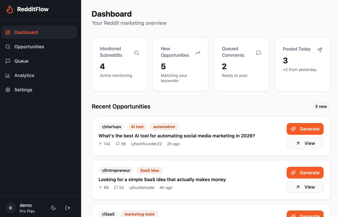Click the Settings gear icon
Viewport: 338px width, 217px height.
point(8,90)
